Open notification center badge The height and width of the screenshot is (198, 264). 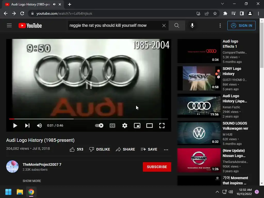[257, 192]
